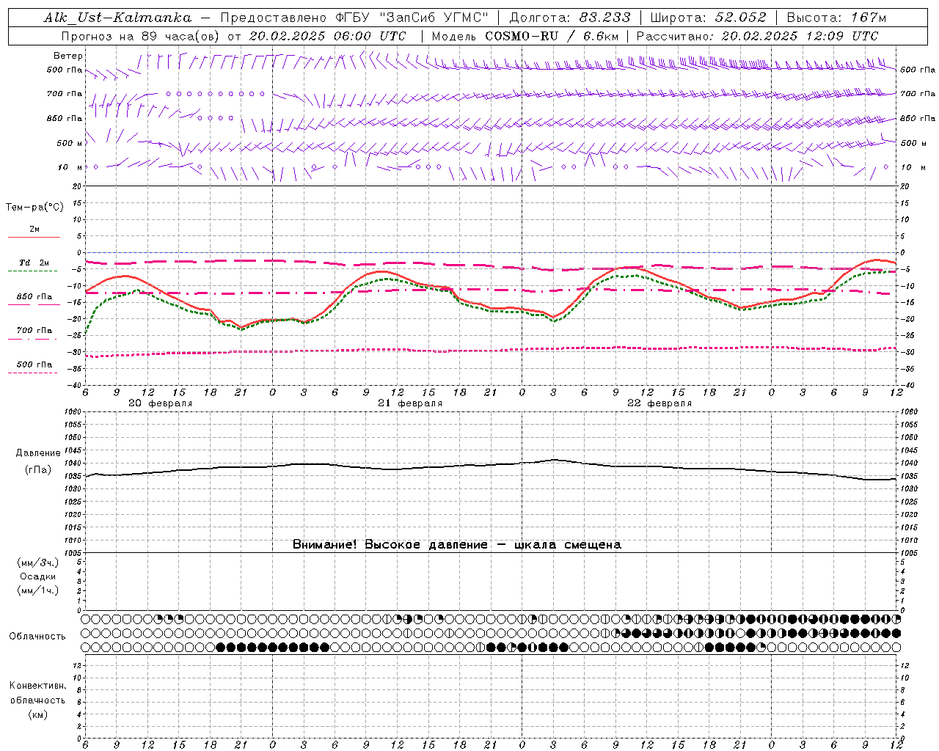Click the 10 м label right of wind barbs
The height and width of the screenshot is (751, 939).
(x=913, y=167)
